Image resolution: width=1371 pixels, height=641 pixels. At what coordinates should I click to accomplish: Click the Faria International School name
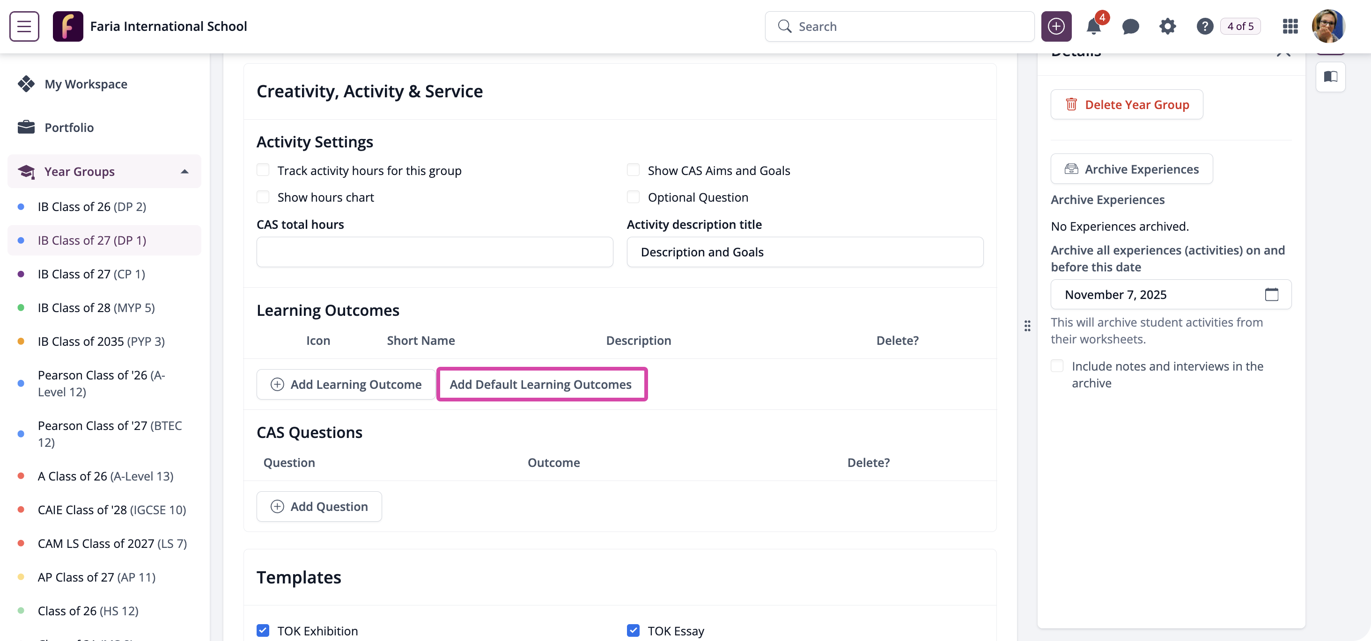point(169,26)
